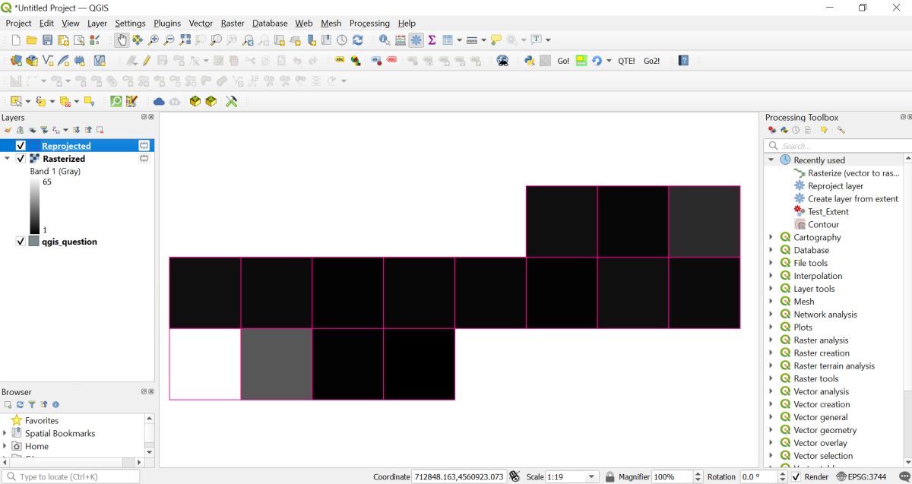Click the Plugin Reloader blue arrow icon
912x484 pixels.
pos(597,61)
